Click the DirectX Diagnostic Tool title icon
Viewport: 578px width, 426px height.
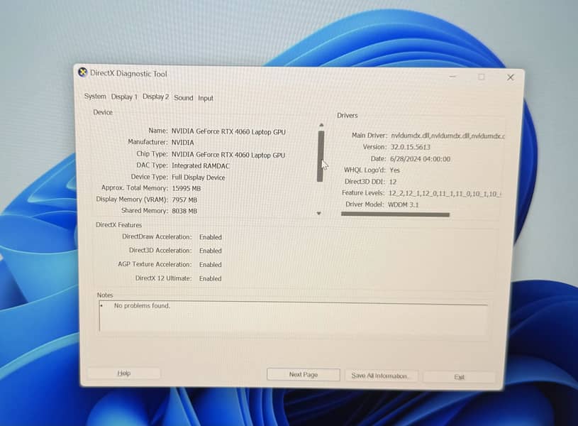(x=83, y=72)
